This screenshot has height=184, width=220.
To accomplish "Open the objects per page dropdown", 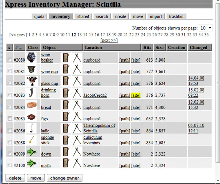I will [206, 28].
